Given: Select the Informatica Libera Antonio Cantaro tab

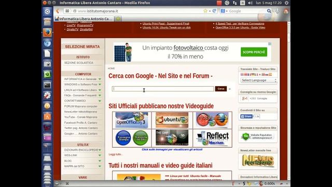Looking at the screenshot, I should 84,19.
